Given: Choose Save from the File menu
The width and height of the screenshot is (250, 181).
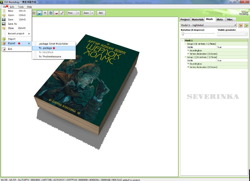Looking at the screenshot, I should click(x=17, y=19).
